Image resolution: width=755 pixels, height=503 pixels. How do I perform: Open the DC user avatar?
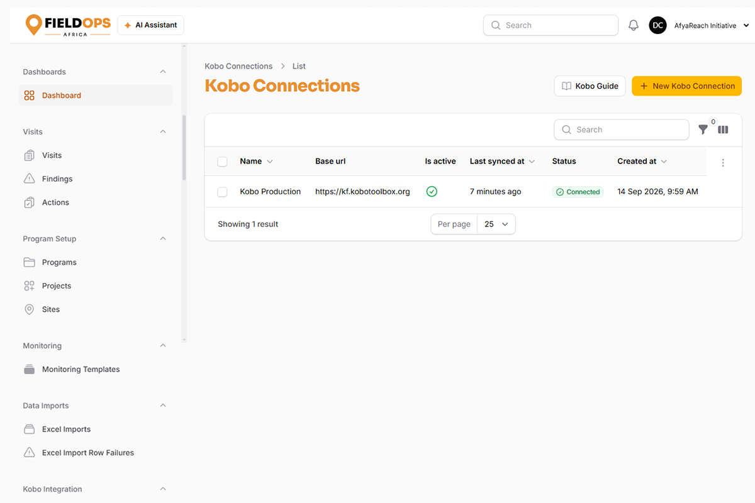[657, 25]
